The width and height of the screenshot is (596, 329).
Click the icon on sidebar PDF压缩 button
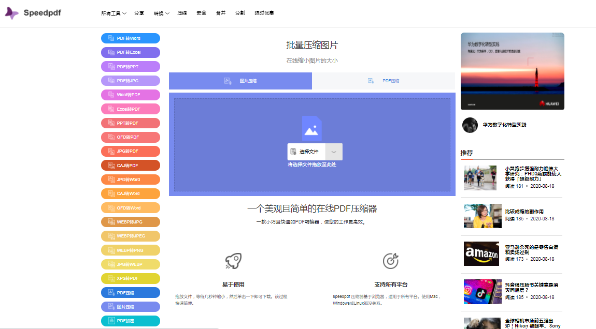pyautogui.click(x=111, y=293)
